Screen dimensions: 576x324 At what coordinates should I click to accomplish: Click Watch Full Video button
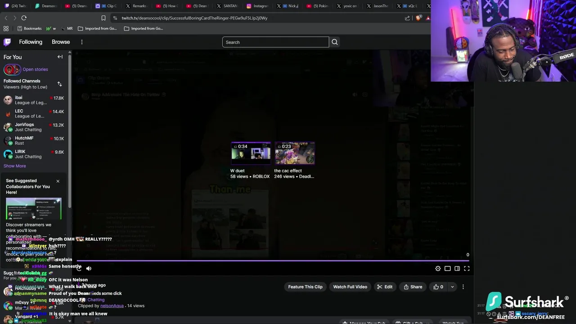pos(350,287)
